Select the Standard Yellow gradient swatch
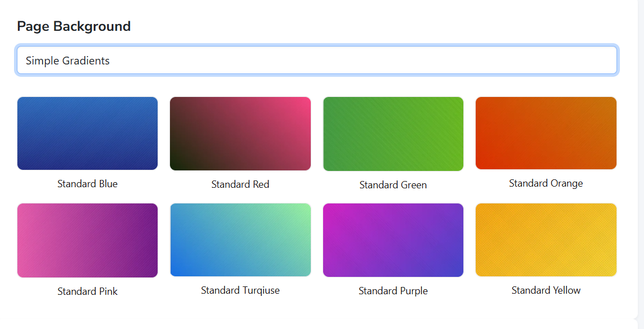Screen dimensions: 644x329 point(546,240)
